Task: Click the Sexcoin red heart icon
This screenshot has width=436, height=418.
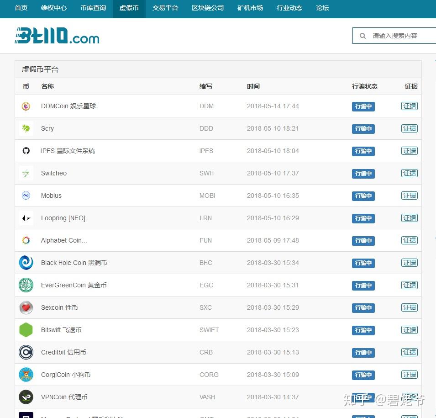Action: point(26,307)
